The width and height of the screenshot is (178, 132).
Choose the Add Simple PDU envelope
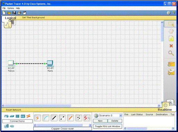[171, 64]
